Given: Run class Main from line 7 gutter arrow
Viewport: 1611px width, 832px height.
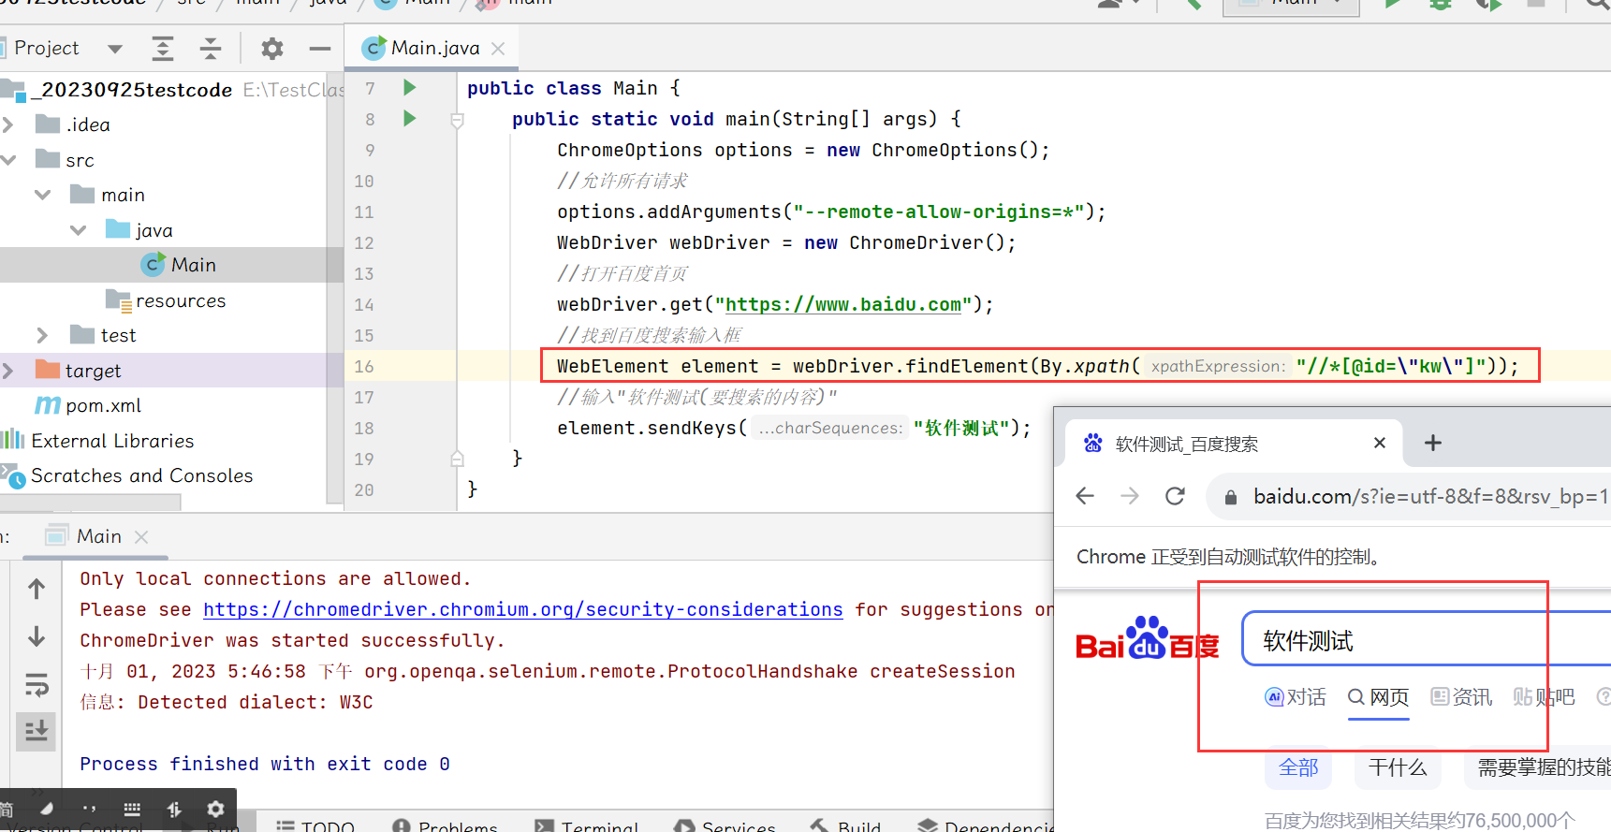Looking at the screenshot, I should click(409, 87).
